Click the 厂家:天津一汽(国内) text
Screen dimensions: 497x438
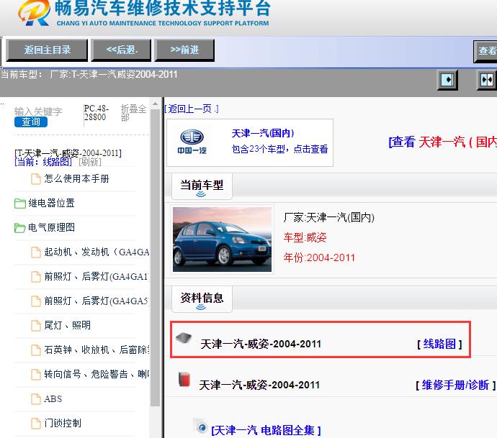click(329, 217)
